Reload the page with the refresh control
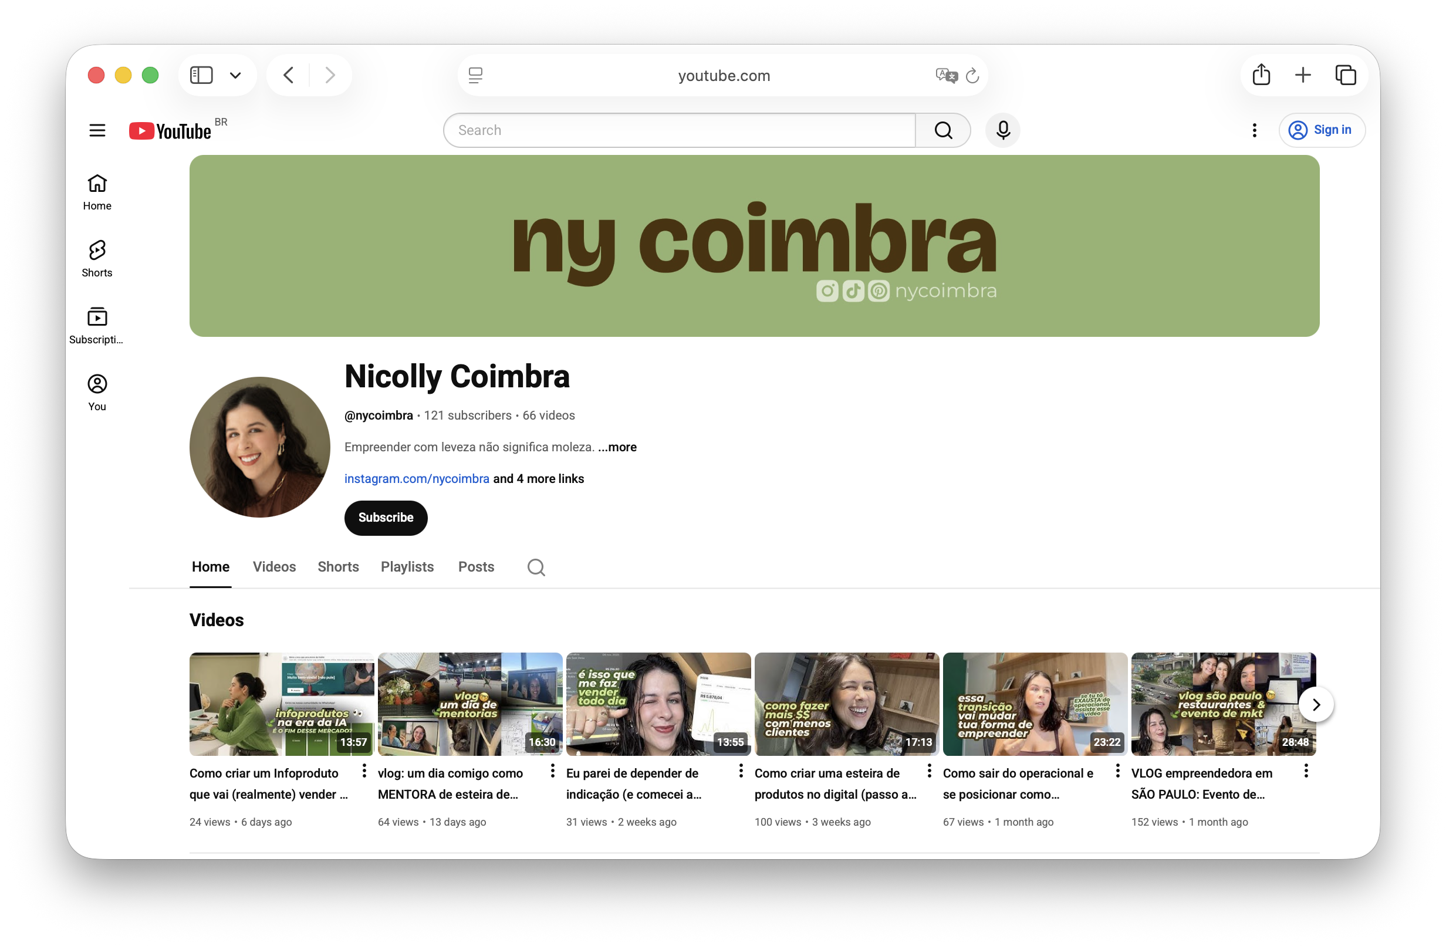 click(x=972, y=75)
